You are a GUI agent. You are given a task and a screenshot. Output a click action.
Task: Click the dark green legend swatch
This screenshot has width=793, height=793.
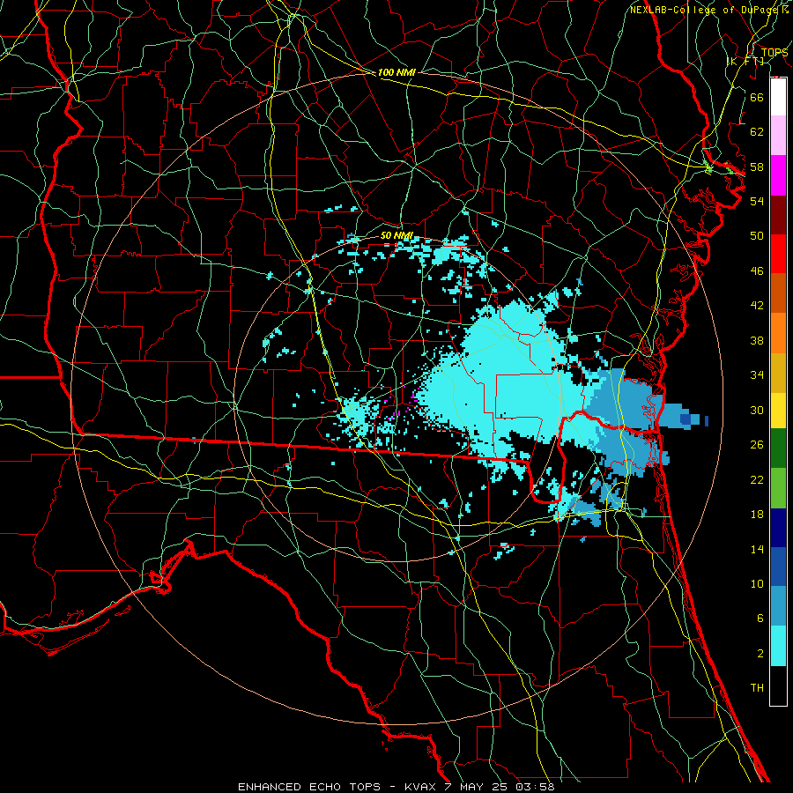click(x=778, y=448)
